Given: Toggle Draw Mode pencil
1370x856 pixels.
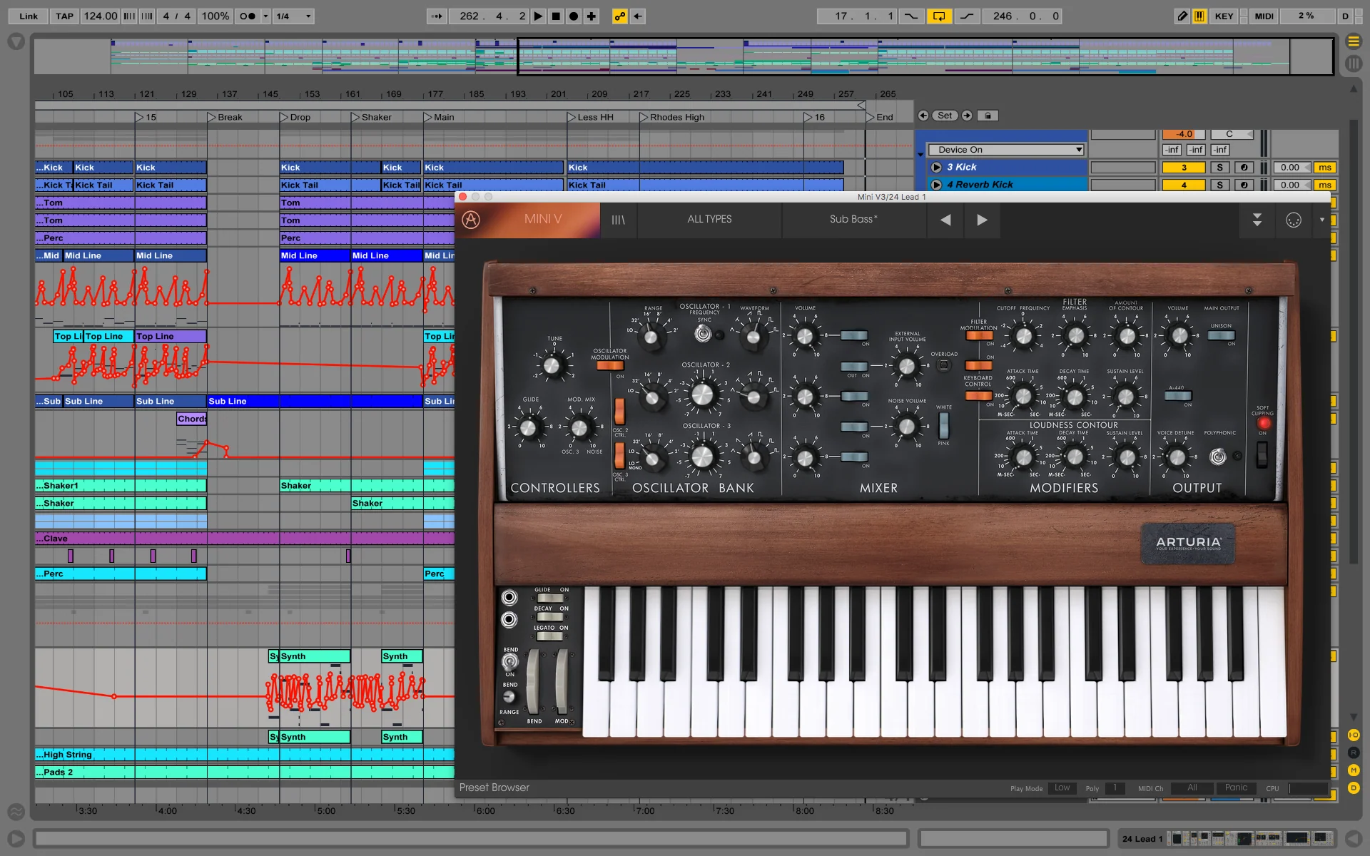Looking at the screenshot, I should (1182, 16).
